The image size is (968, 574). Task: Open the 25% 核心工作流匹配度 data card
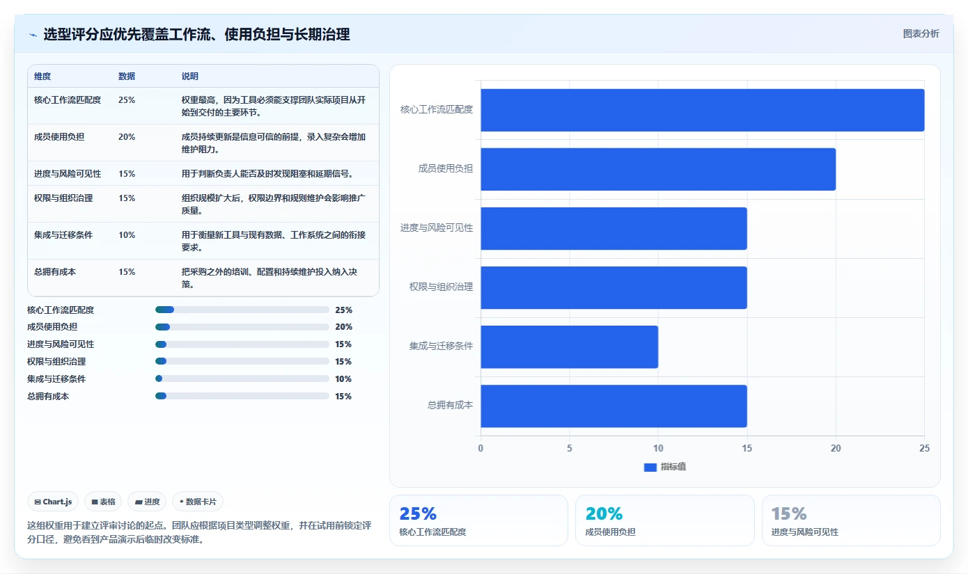click(478, 520)
